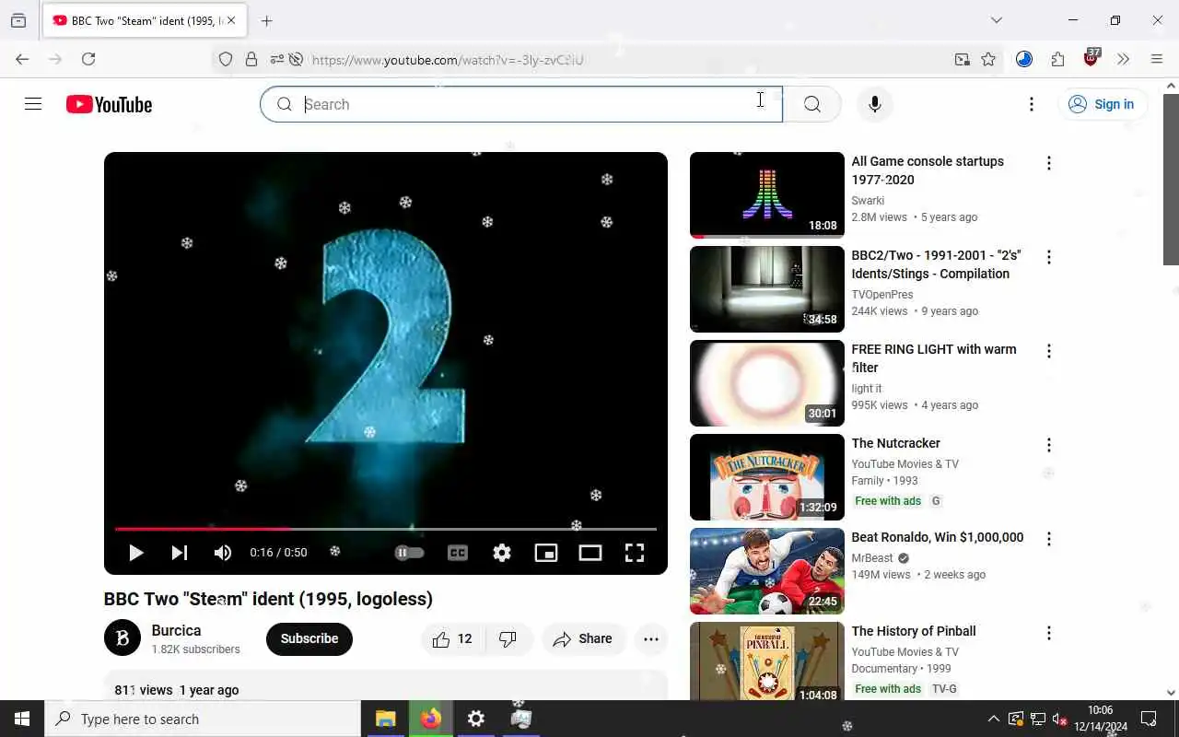Start voice search with microphone icon
The image size is (1179, 737).
tap(874, 104)
